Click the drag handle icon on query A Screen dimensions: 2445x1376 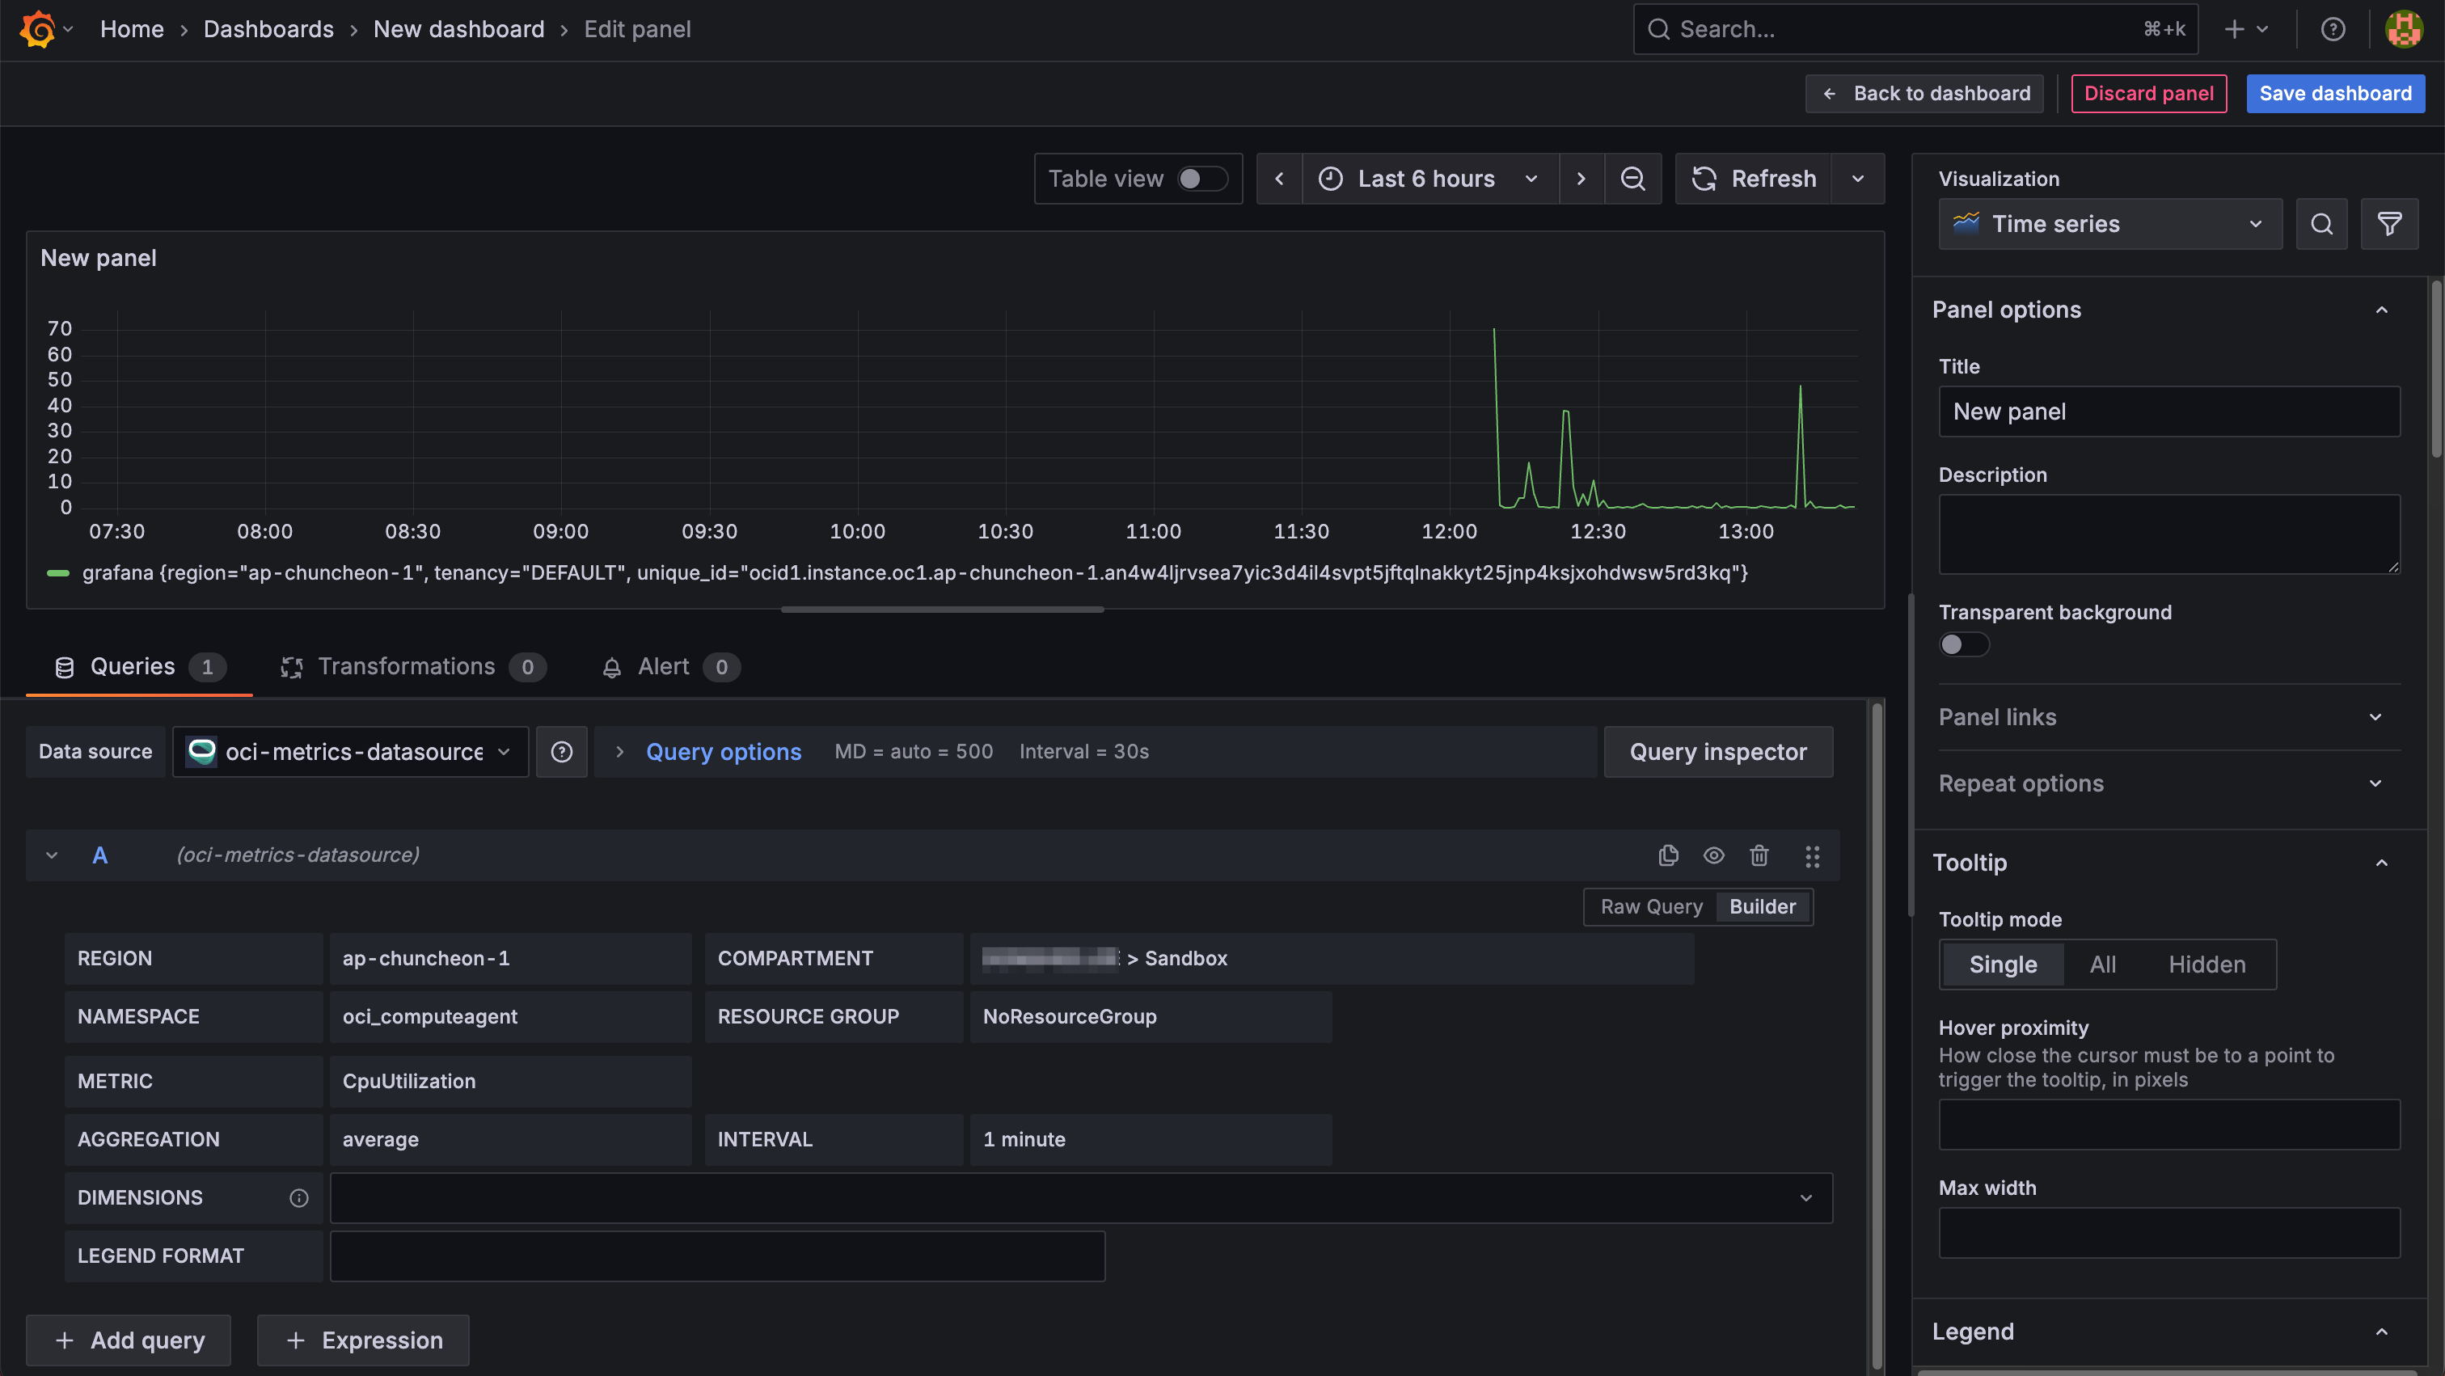1812,856
